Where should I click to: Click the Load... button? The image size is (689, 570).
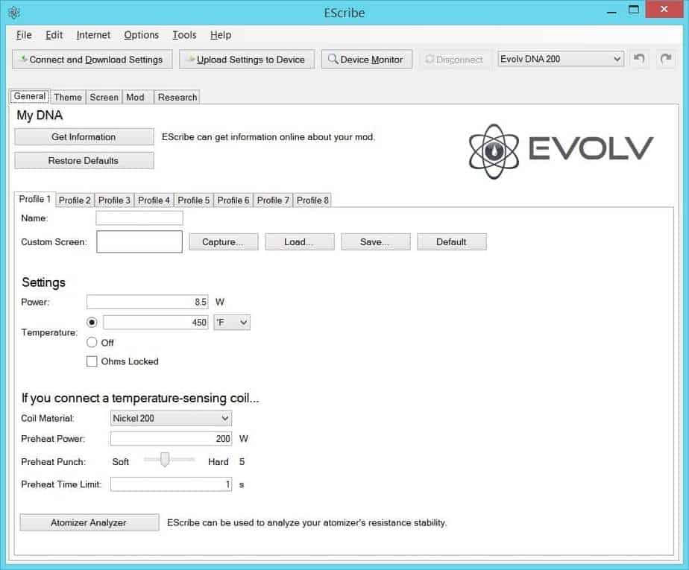[x=299, y=242]
